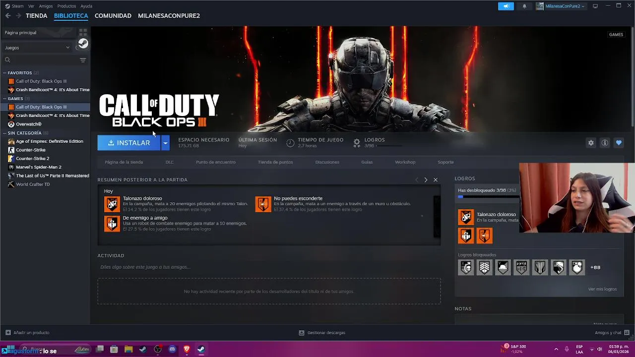Click the library search field

[41, 60]
